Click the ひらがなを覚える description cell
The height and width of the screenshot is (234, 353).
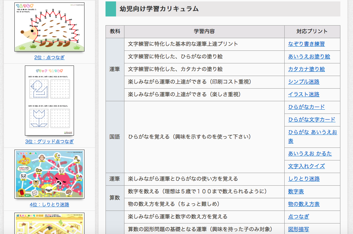point(204,137)
